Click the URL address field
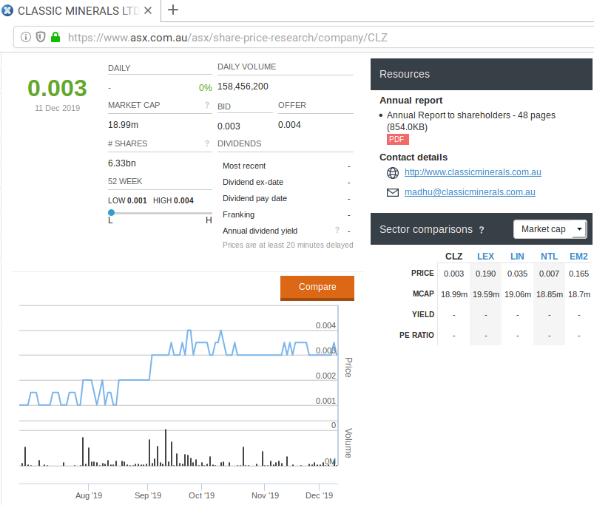594x505 pixels. click(x=296, y=37)
